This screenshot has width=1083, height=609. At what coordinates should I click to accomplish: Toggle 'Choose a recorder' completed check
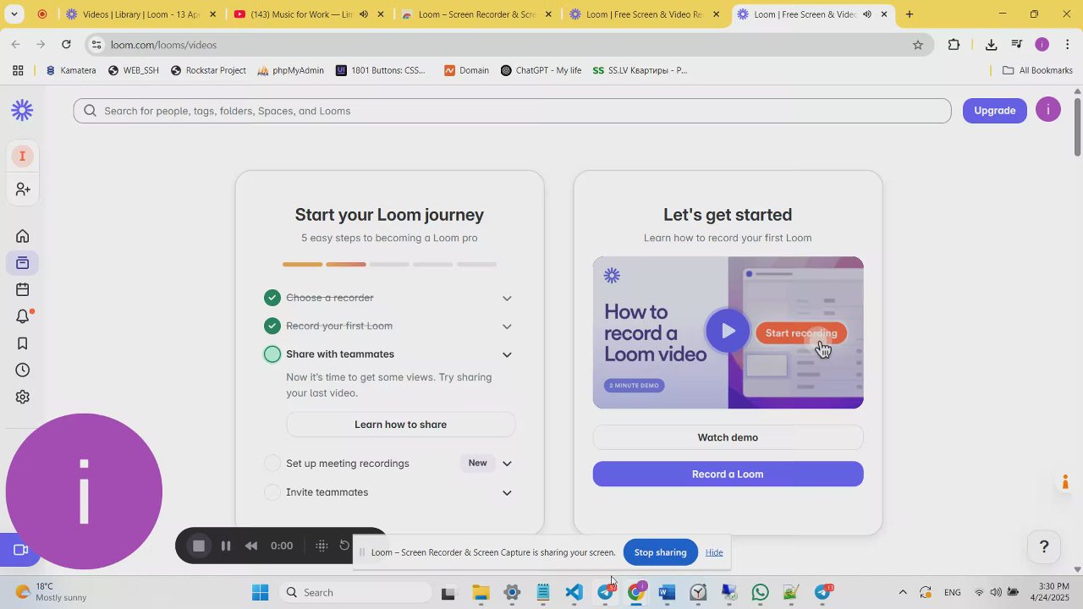tap(272, 298)
